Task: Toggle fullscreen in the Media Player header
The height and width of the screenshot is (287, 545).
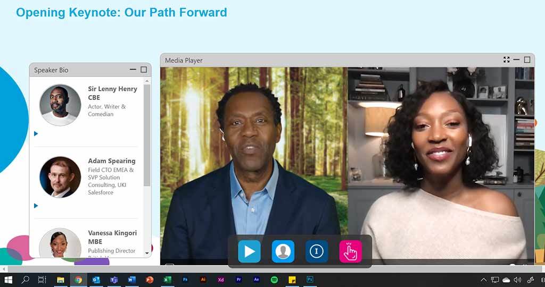Action: click(507, 60)
